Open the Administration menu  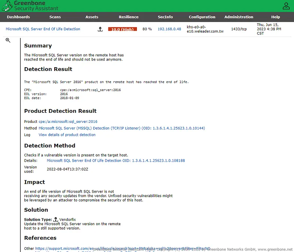click(x=239, y=17)
